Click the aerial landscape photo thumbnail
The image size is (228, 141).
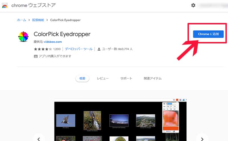point(146,121)
